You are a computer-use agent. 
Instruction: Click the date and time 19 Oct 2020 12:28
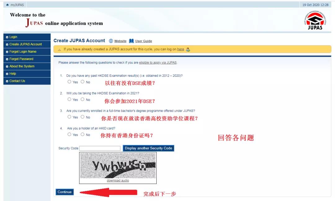tap(315, 5)
